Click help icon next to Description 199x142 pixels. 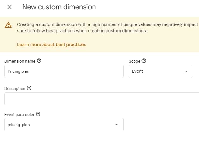tap(29, 88)
